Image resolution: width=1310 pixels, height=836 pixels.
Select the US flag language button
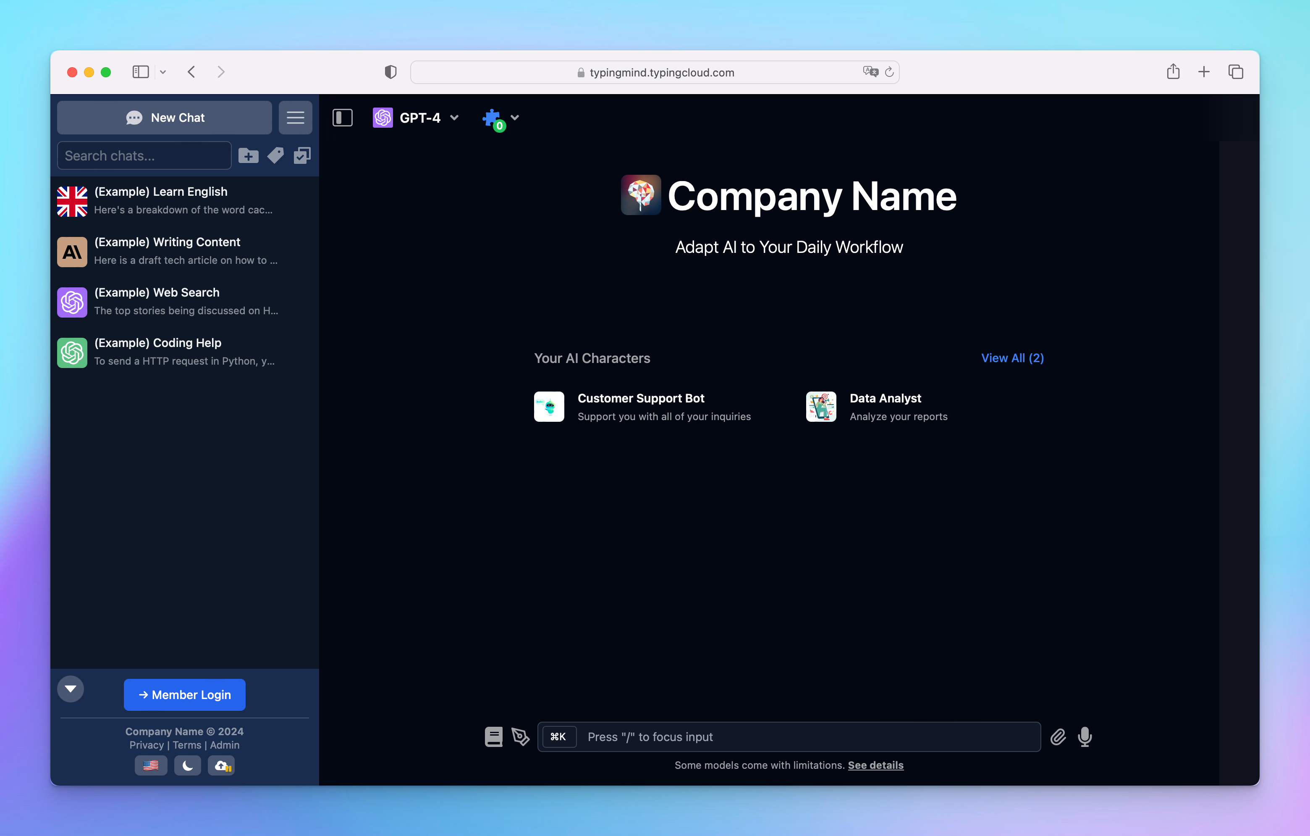pos(151,765)
